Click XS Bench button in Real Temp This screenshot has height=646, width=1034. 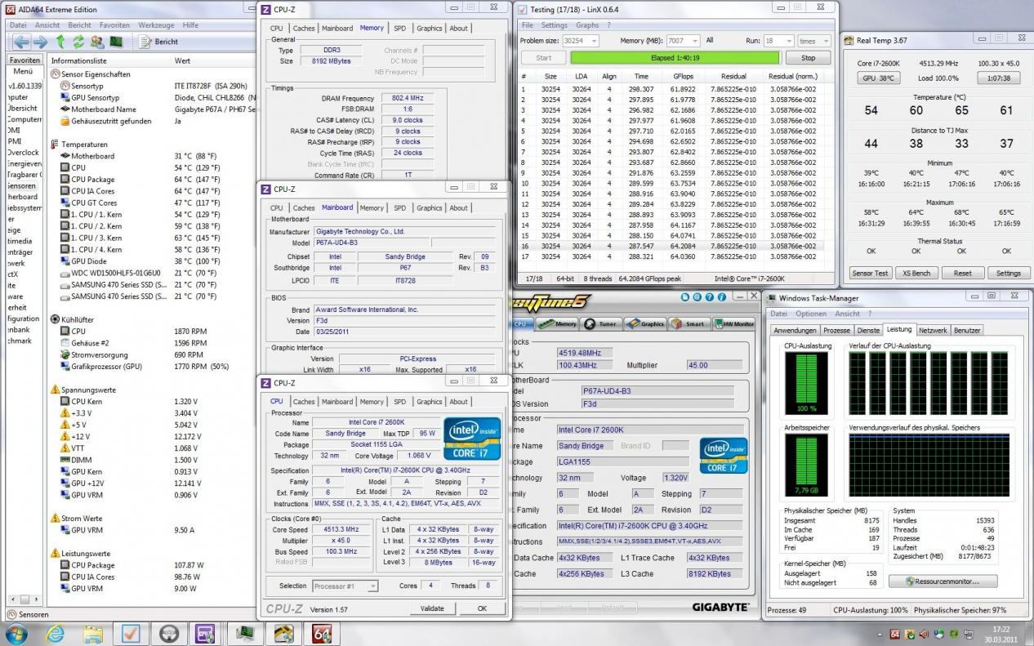point(916,273)
